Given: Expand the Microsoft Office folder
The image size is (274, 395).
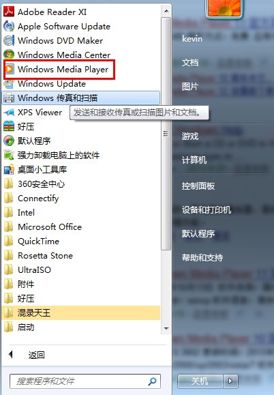Looking at the screenshot, I should point(80,227).
